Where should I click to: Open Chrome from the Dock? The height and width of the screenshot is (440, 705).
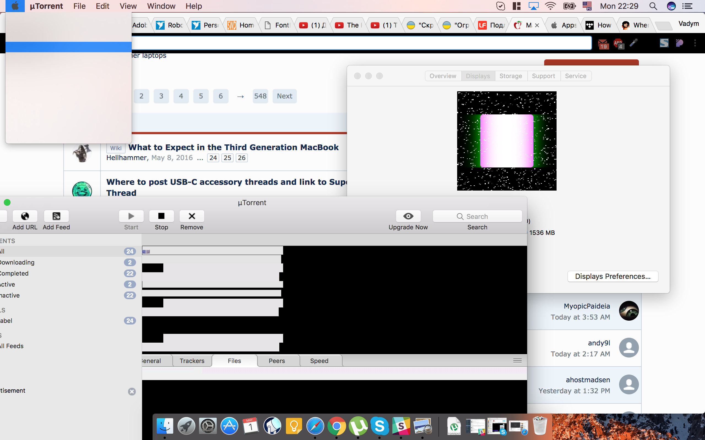(337, 426)
